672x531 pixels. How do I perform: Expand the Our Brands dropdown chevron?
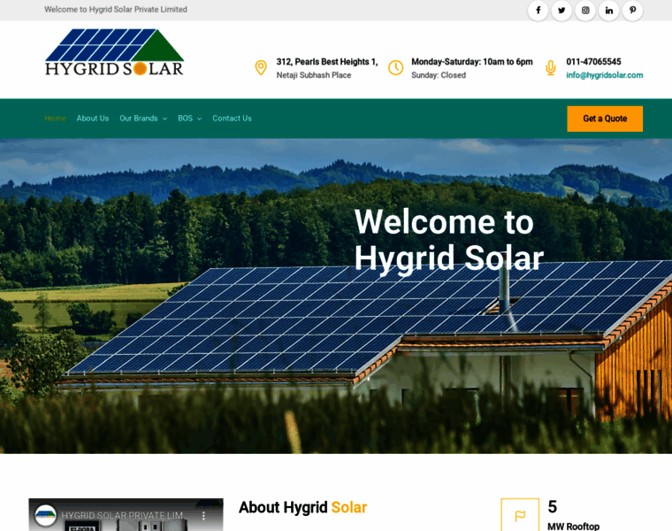(164, 119)
